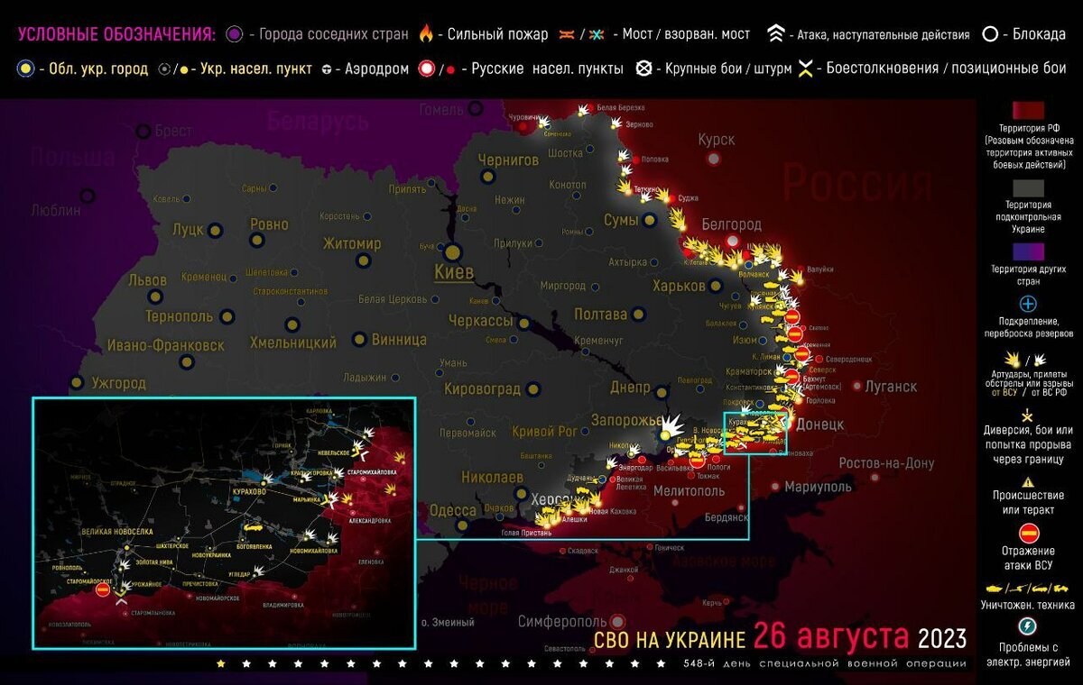
Task: Click the Симферополь city marker
Action: [617, 621]
